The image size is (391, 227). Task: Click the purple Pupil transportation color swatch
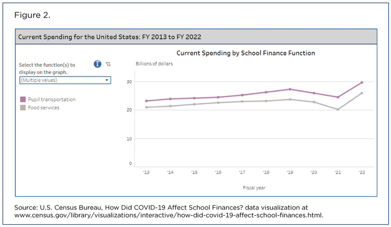coord(22,100)
